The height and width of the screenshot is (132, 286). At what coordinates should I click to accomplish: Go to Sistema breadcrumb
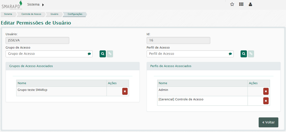point(8,14)
